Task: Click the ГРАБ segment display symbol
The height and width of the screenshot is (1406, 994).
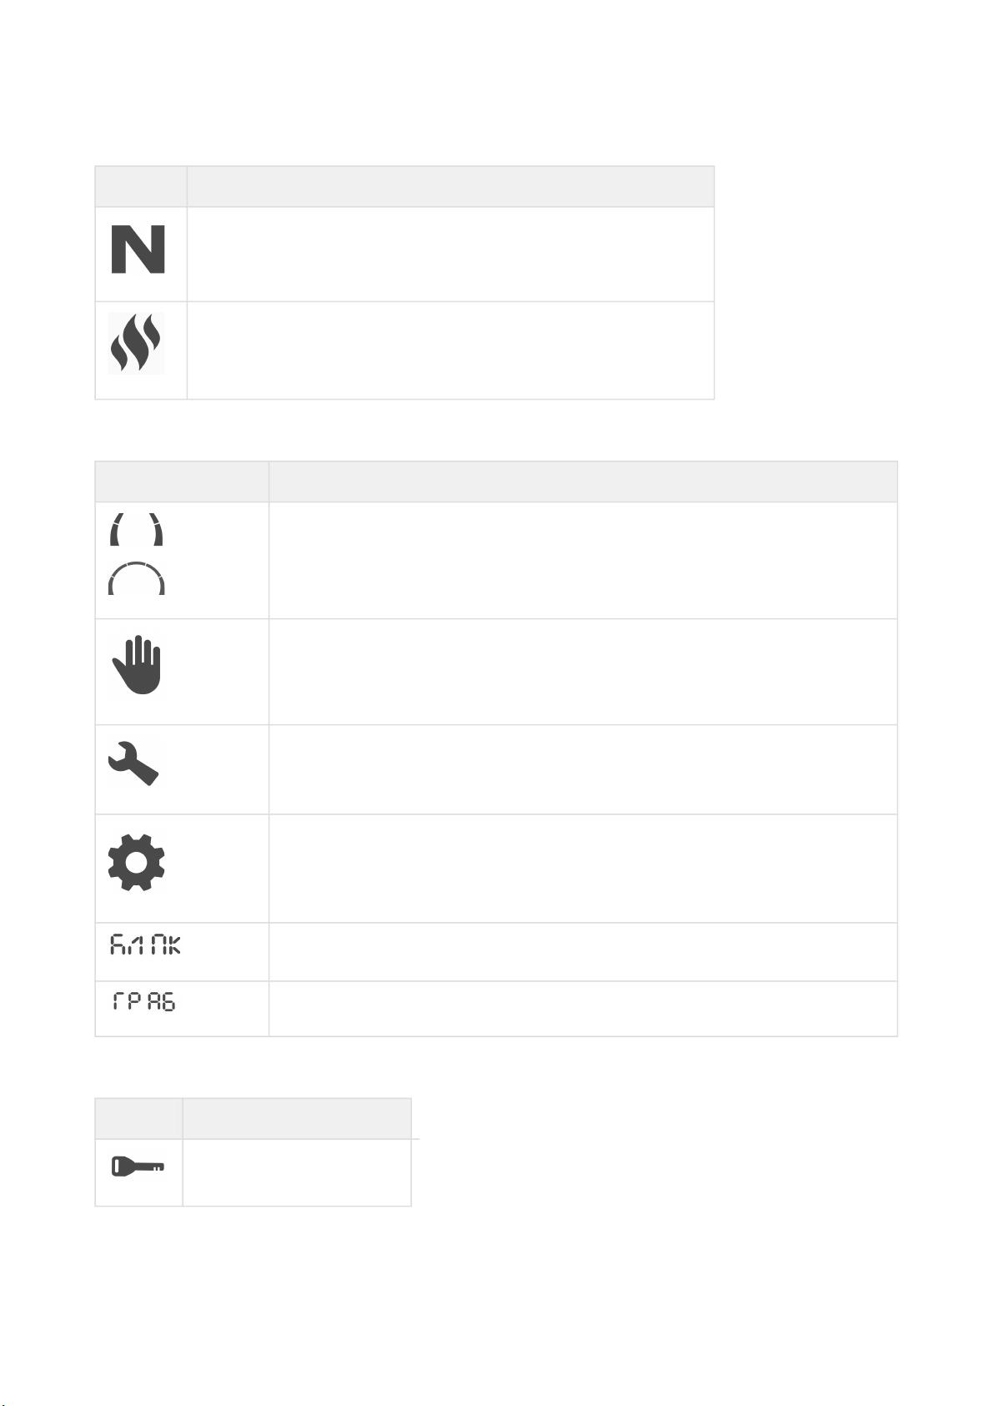Action: tap(144, 1000)
